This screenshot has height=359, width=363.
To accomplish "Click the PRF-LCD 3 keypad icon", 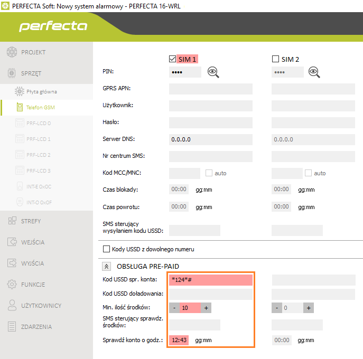I will point(20,171).
